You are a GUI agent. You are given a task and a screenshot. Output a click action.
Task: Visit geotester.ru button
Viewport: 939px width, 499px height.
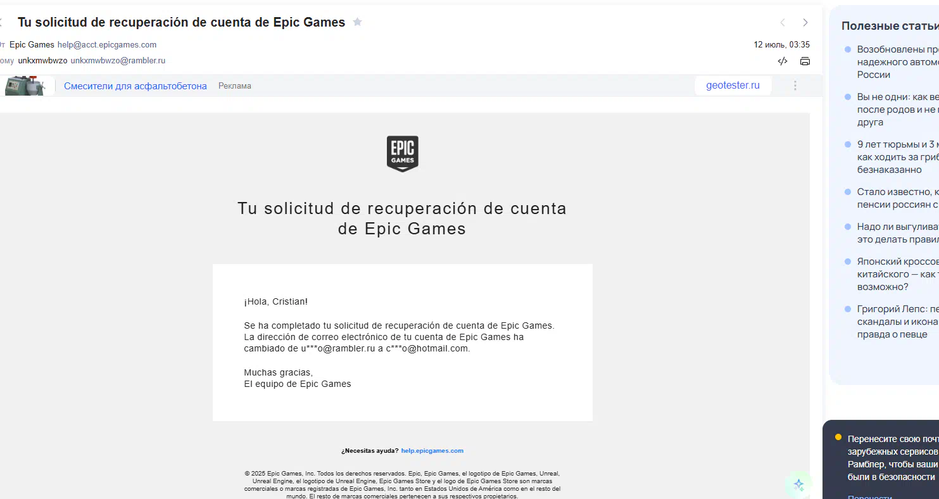coord(733,85)
